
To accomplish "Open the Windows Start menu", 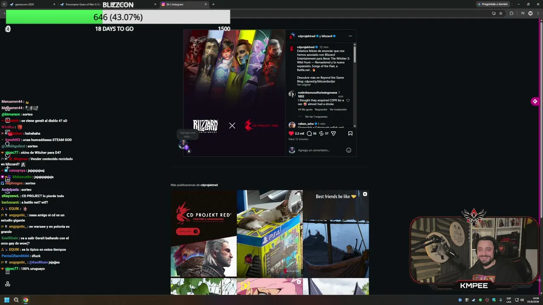I will [x=7, y=300].
